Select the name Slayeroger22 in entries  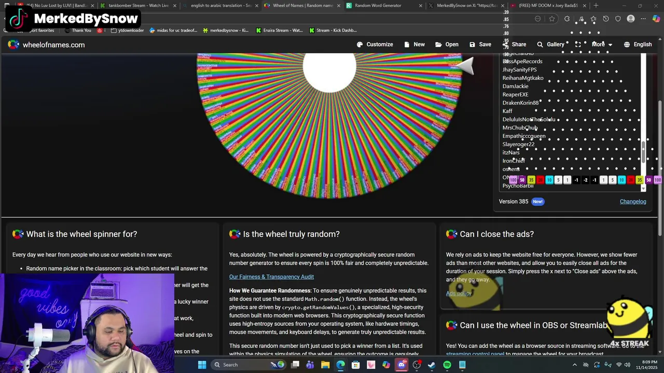point(518,144)
